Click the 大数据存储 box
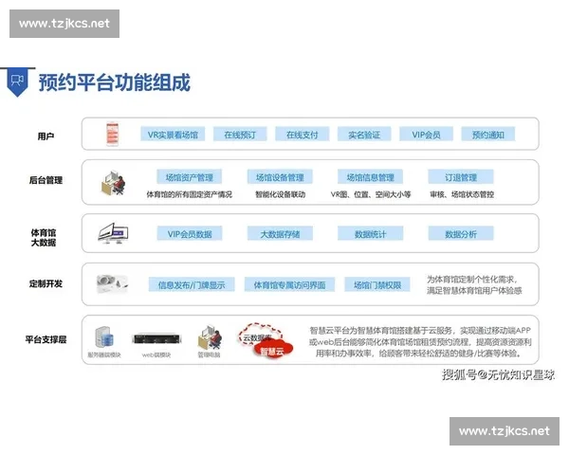 tap(280, 234)
